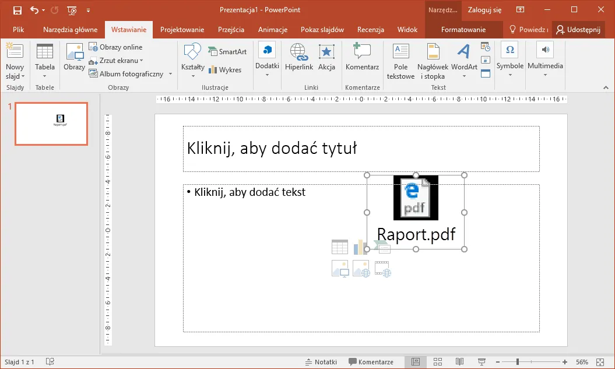Switch to Normal view in status bar

416,362
